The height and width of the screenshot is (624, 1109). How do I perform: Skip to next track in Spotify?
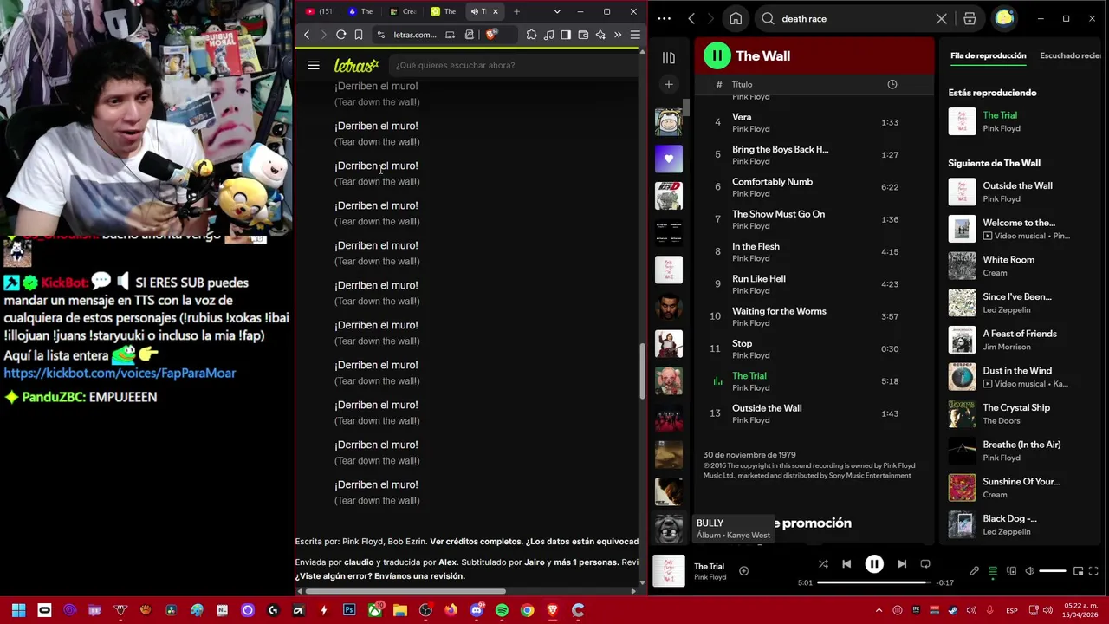point(902,564)
